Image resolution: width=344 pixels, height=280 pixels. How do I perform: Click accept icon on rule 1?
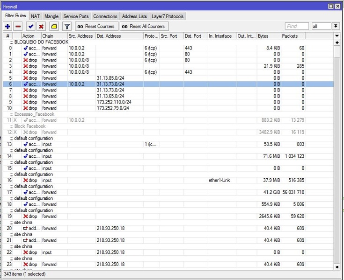pos(26,54)
